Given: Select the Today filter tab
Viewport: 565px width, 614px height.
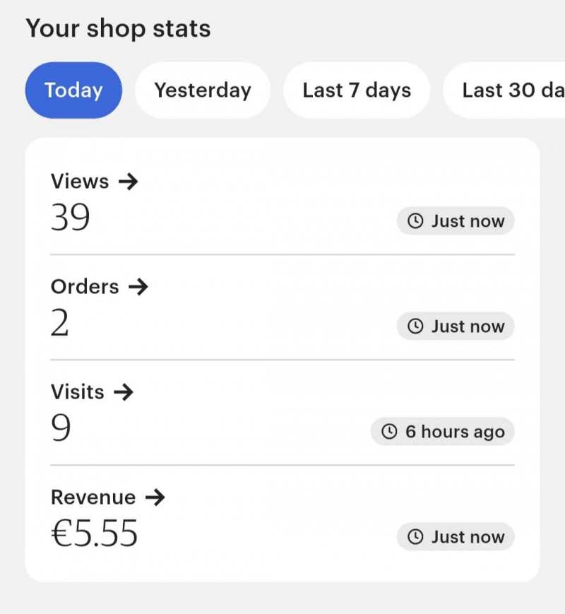Looking at the screenshot, I should coord(73,90).
